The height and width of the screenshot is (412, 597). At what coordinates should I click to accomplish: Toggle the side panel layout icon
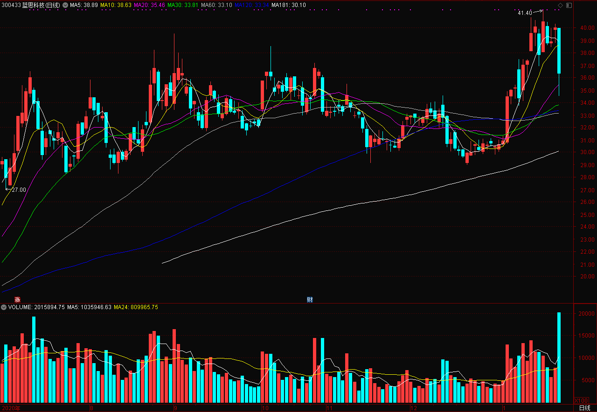(x=568, y=5)
